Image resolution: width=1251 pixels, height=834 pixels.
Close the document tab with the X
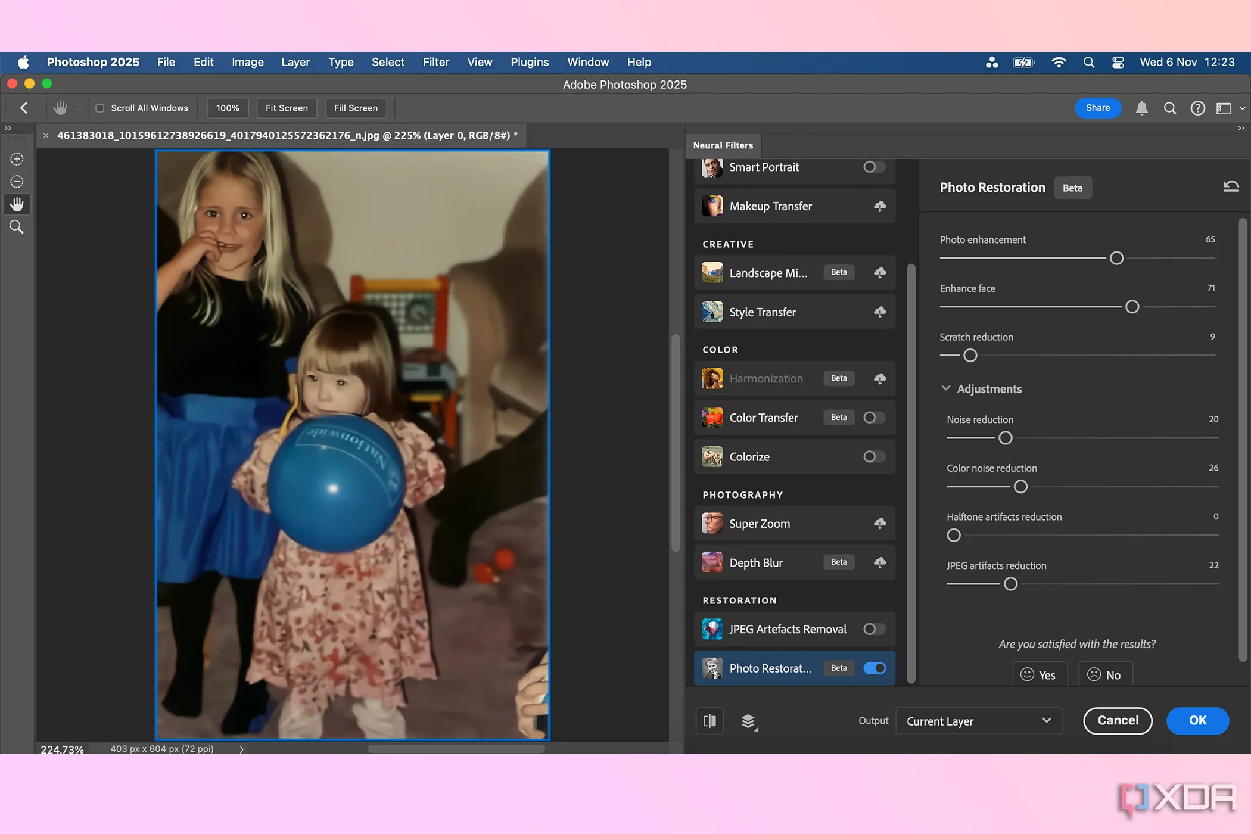coord(46,136)
